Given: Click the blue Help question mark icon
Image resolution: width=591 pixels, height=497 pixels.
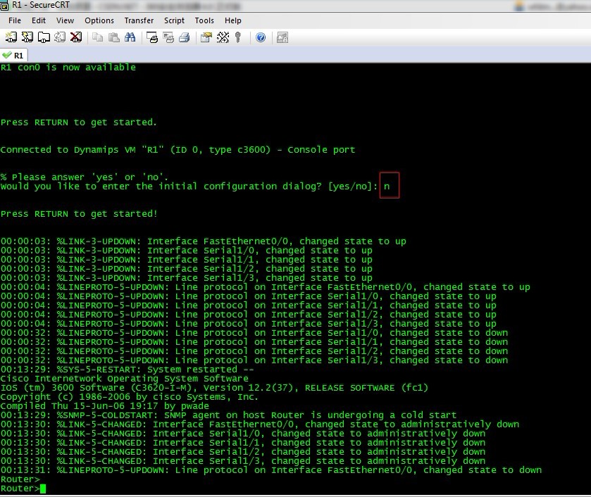Looking at the screenshot, I should (x=261, y=37).
